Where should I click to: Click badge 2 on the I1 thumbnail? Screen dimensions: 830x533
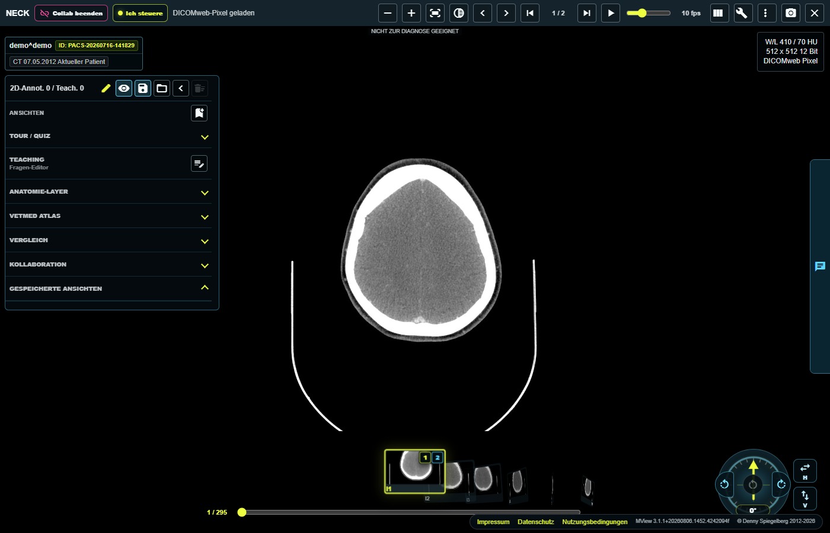click(x=438, y=457)
